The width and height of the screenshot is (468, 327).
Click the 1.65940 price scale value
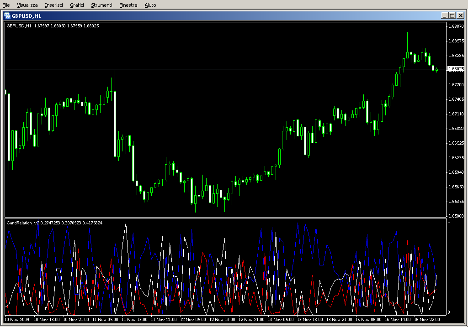tap(456, 172)
